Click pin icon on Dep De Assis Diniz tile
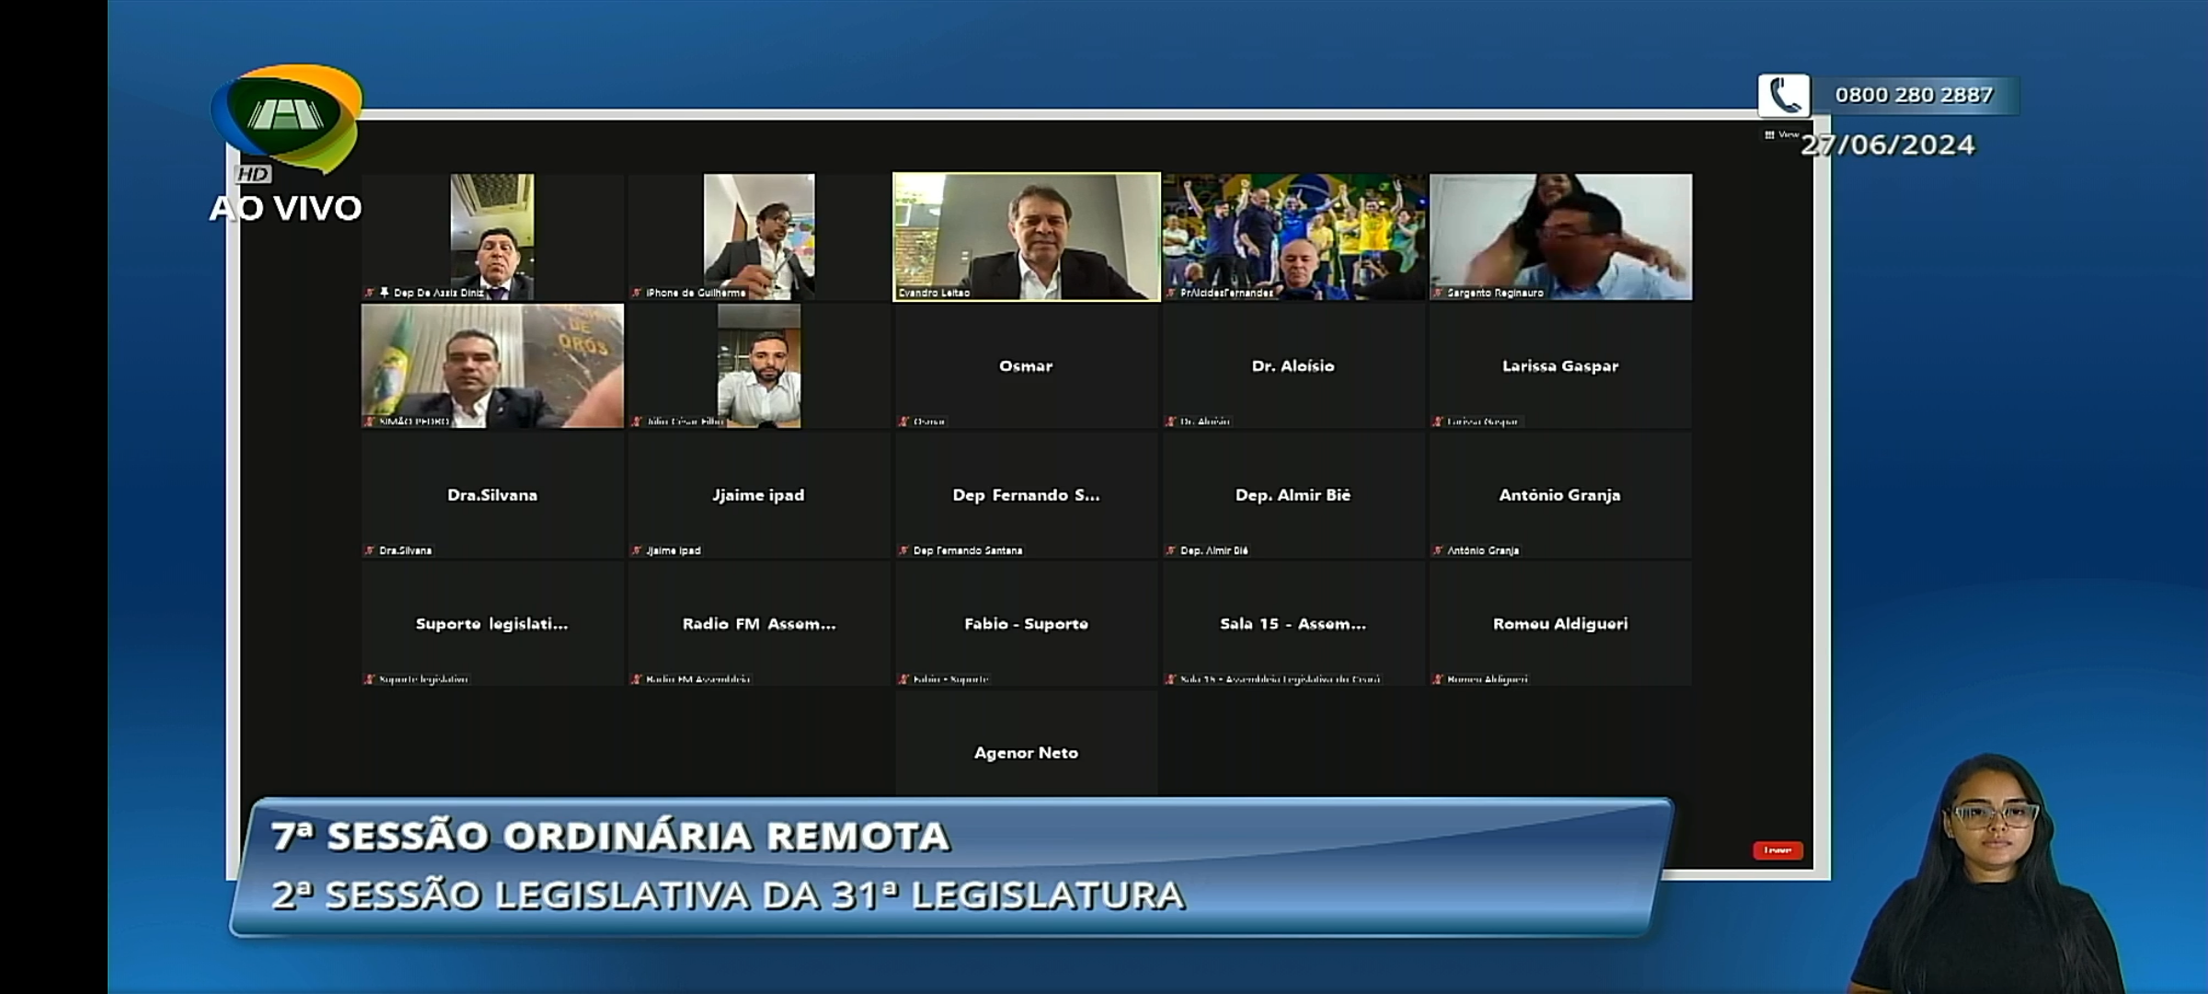 tap(385, 292)
